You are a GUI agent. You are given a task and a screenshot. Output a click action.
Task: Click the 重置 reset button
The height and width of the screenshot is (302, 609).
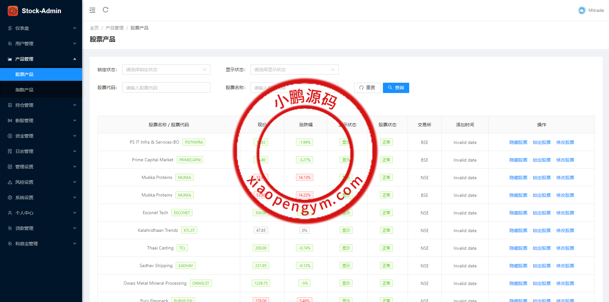coord(367,88)
